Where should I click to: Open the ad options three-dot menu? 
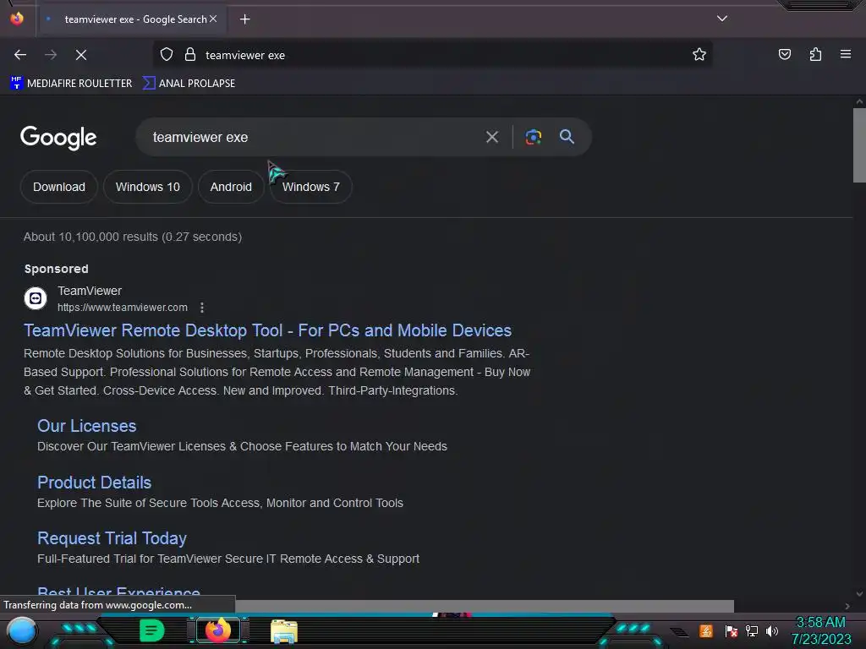click(x=202, y=308)
